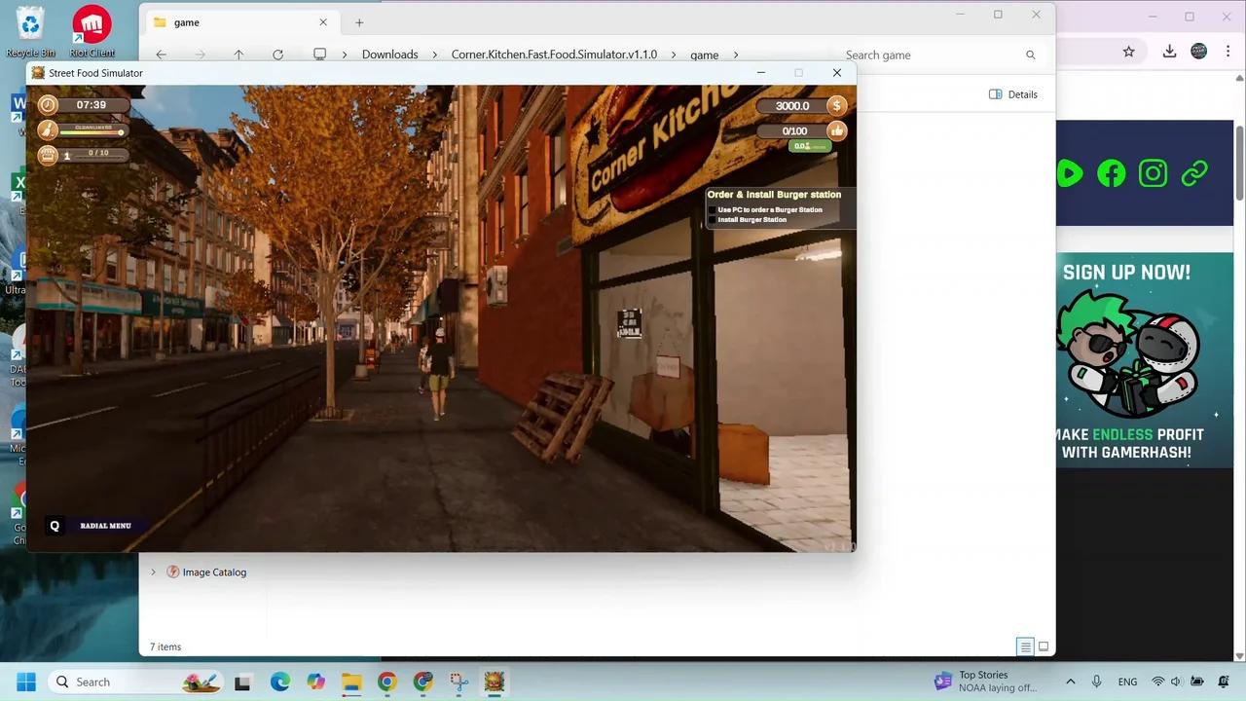Select the cleanliness broom icon in the HUD
The height and width of the screenshot is (701, 1246).
pyautogui.click(x=47, y=129)
